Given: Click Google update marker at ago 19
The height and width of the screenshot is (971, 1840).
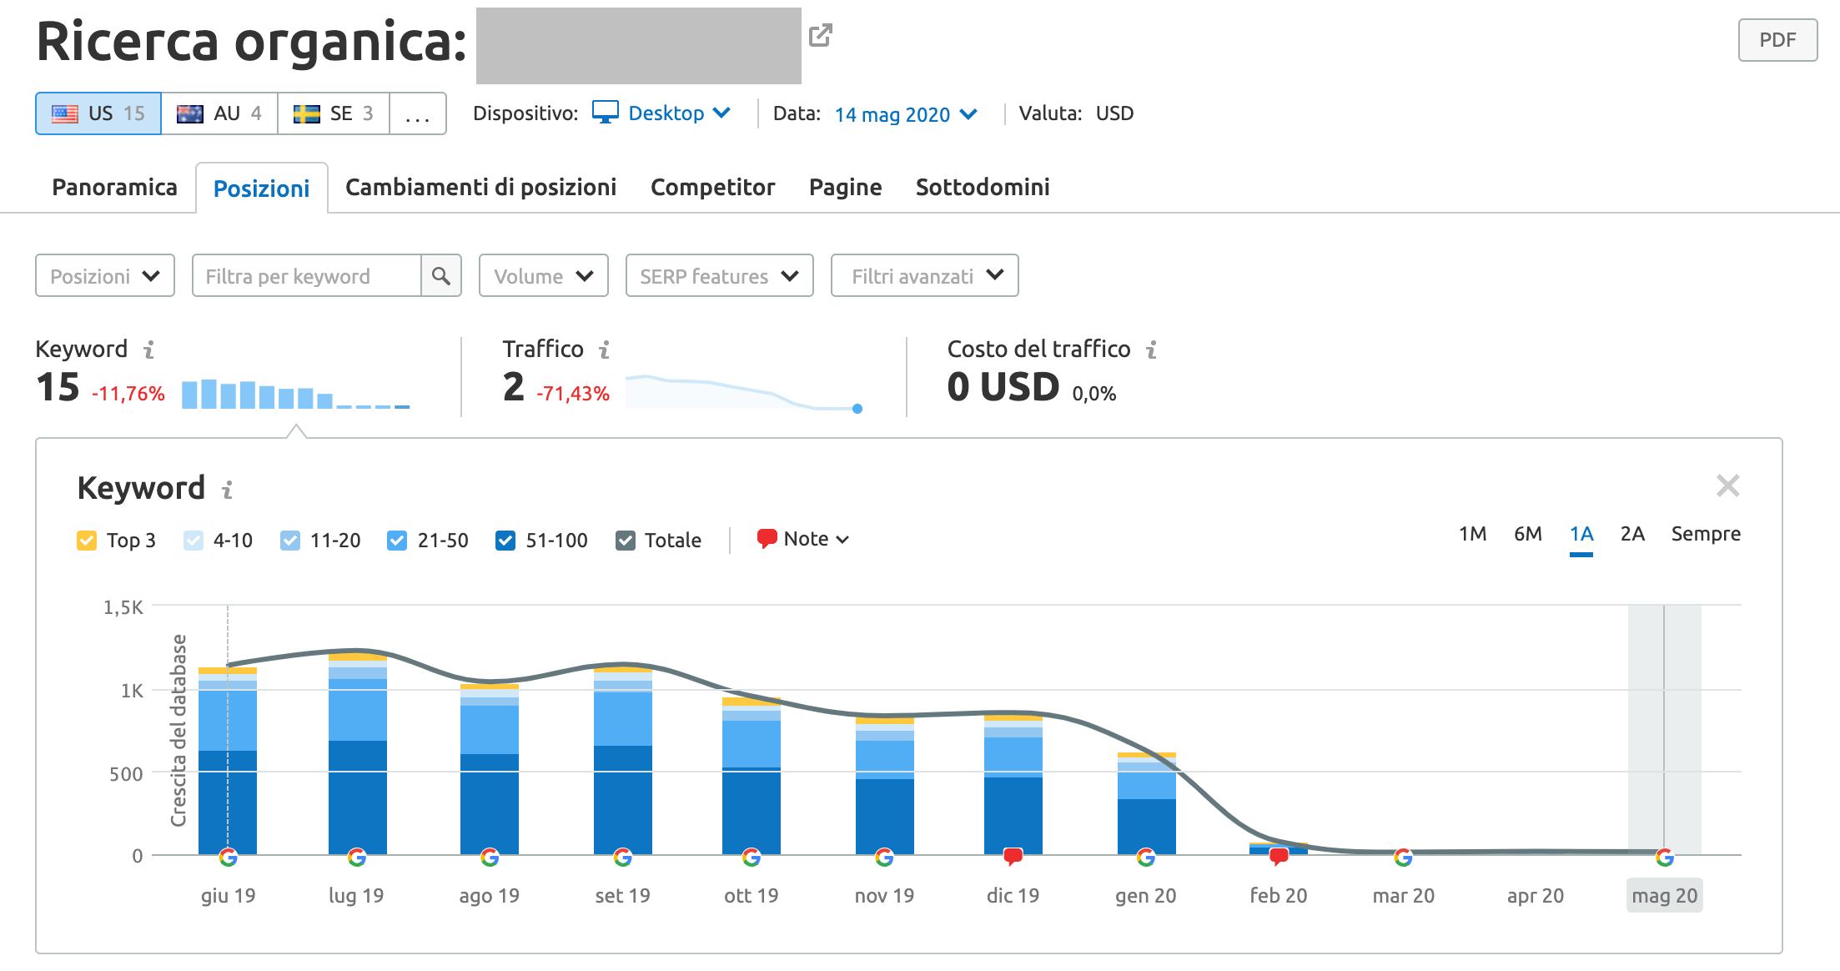Looking at the screenshot, I should click(x=490, y=857).
